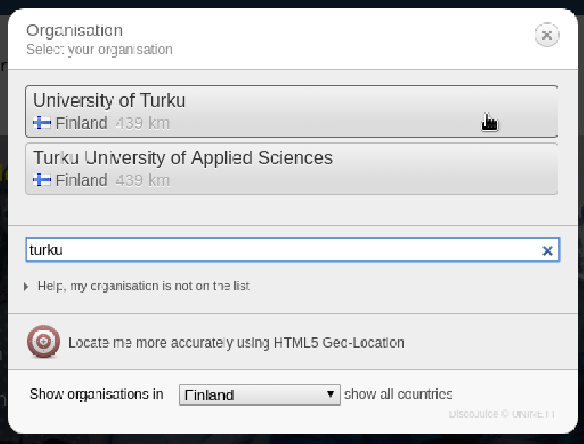
Task: Close the Organisation dialog
Action: (547, 35)
